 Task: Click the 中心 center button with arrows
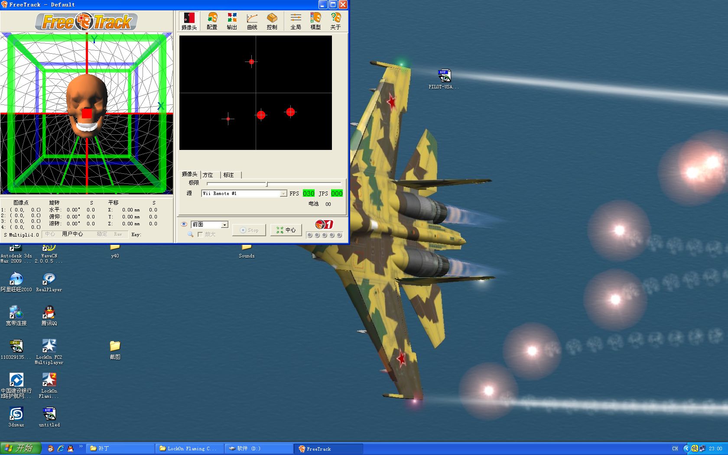click(286, 230)
